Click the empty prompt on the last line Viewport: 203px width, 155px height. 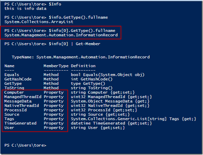tap(26, 145)
